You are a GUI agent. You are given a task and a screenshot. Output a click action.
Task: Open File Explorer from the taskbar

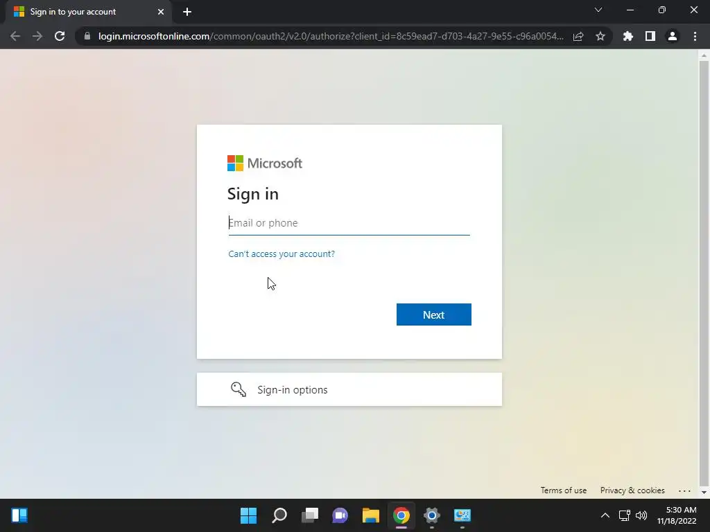click(371, 515)
